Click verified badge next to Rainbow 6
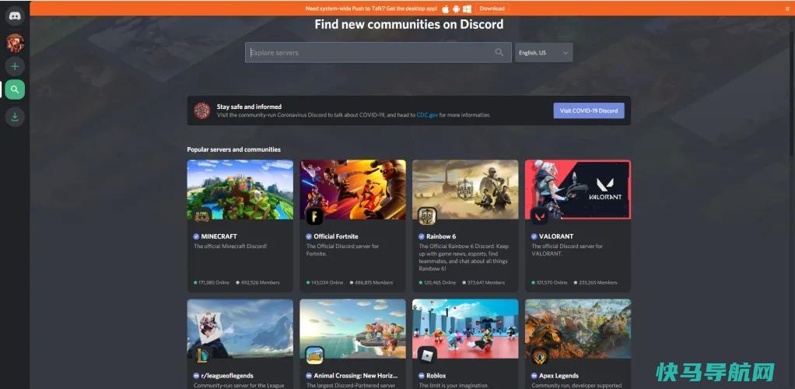This screenshot has width=795, height=389. [x=422, y=237]
